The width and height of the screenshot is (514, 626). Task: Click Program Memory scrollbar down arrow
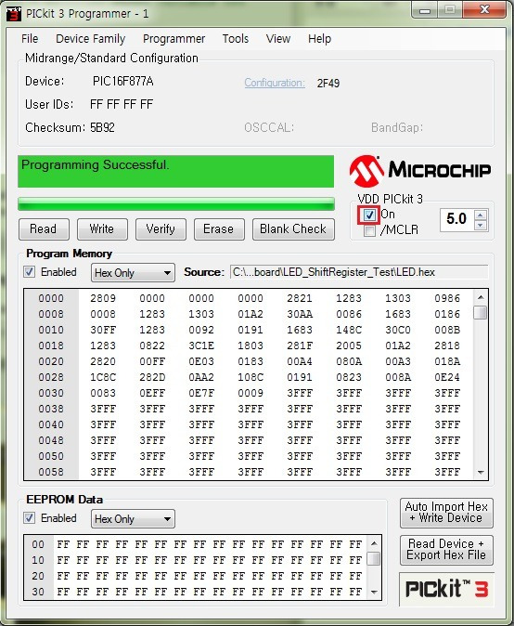point(481,473)
